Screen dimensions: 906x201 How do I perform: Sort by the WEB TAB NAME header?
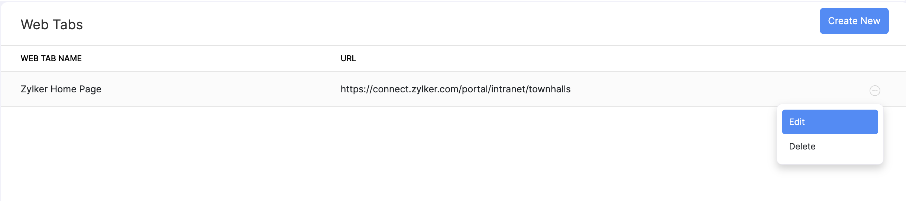coord(51,59)
